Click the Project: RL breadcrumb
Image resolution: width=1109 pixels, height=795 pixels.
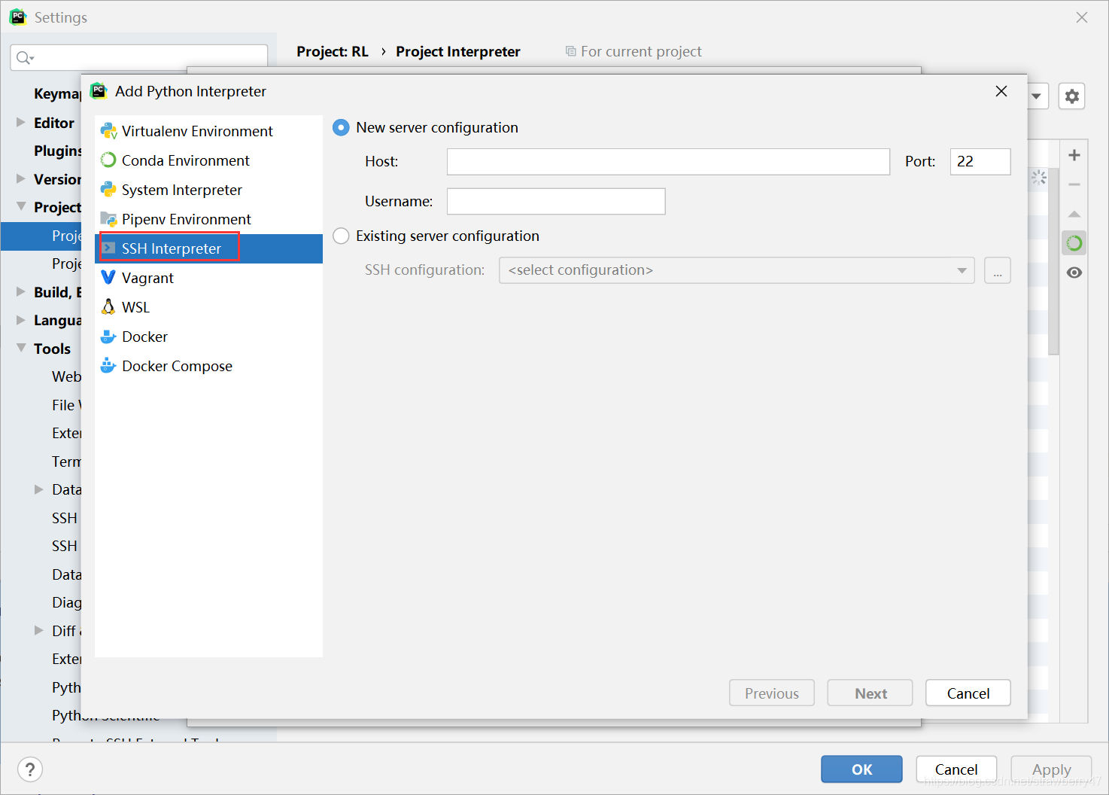pyautogui.click(x=333, y=51)
